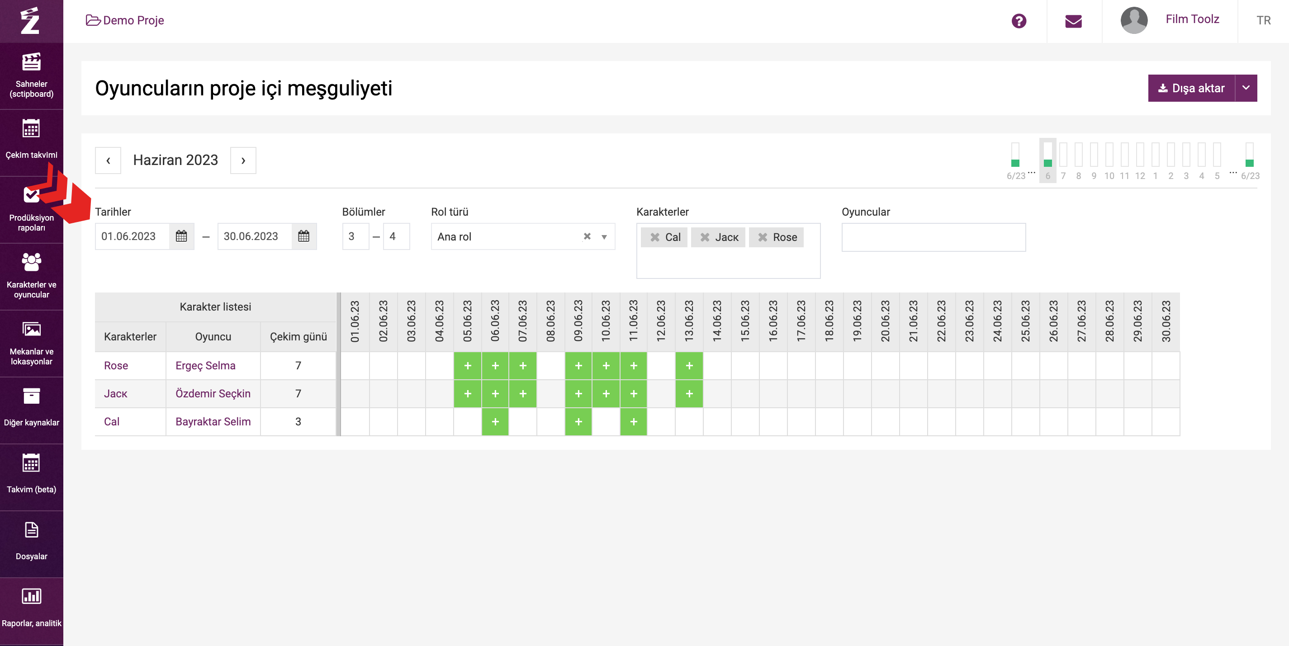Open the Demo Proje project link
This screenshot has height=646, width=1289.
click(125, 20)
